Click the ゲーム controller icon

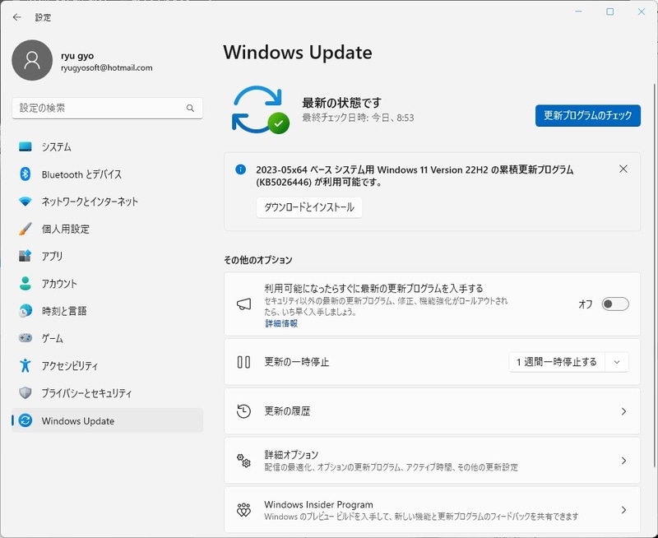pos(25,338)
